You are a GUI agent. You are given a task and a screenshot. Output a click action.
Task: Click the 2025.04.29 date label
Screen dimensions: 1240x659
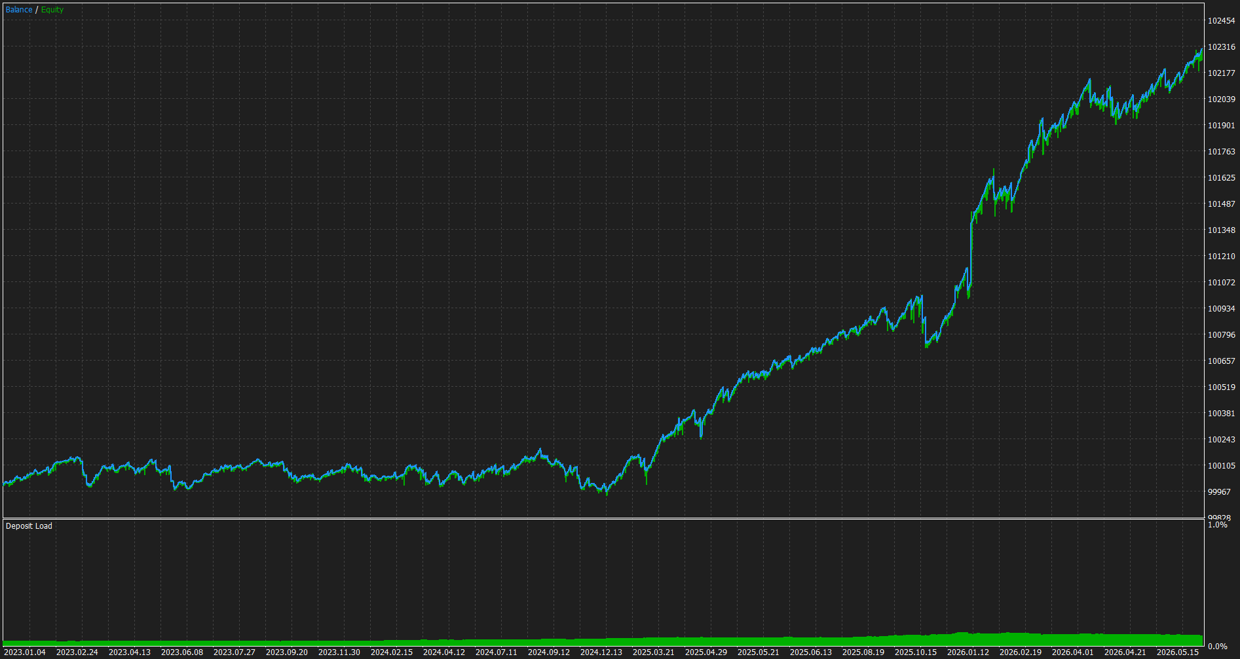(706, 652)
